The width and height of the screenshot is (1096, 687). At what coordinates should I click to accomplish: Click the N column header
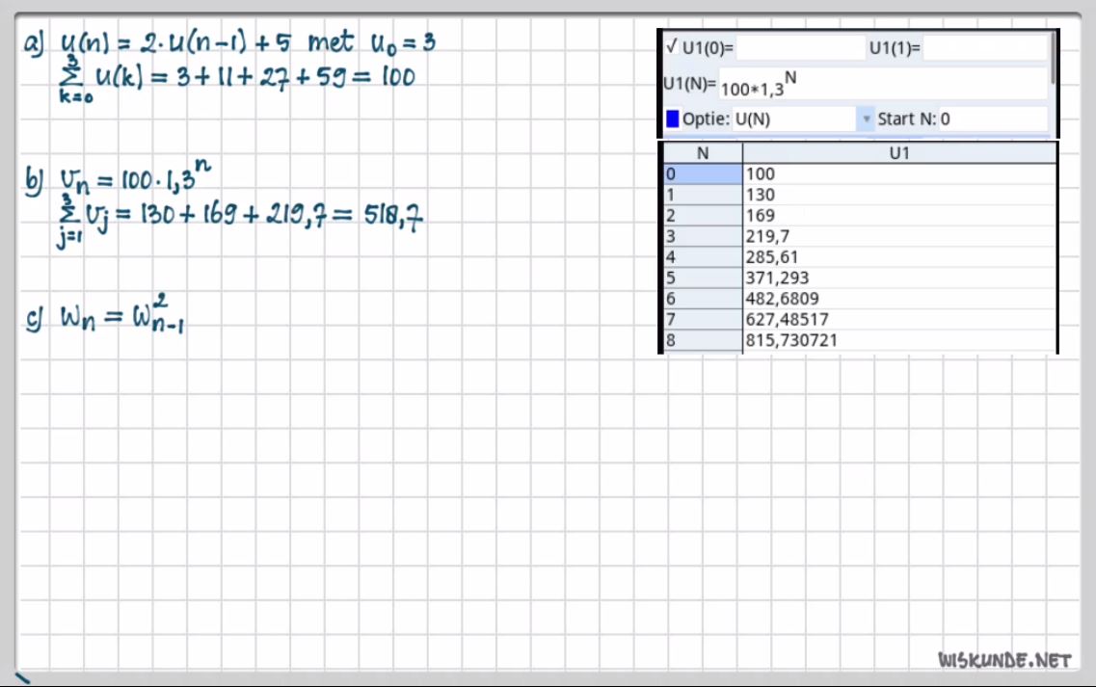pos(703,153)
